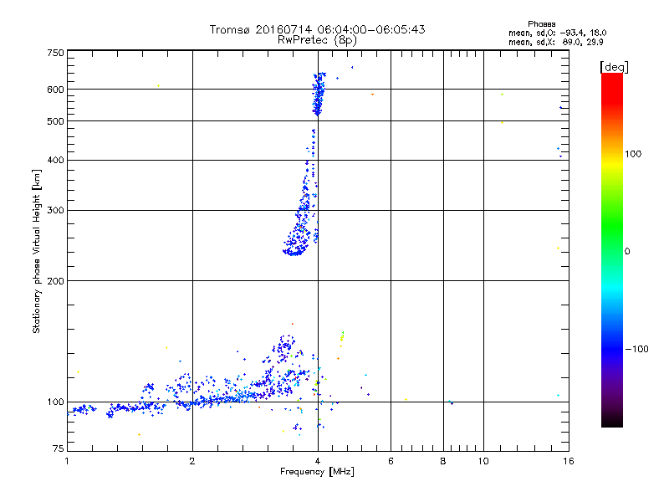The width and height of the screenshot is (669, 502).
Task: Click the x-axis tick label '2'
Action: point(192,461)
